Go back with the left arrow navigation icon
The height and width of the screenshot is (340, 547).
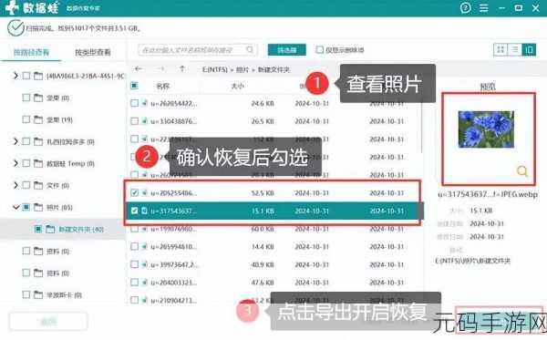(x=139, y=69)
